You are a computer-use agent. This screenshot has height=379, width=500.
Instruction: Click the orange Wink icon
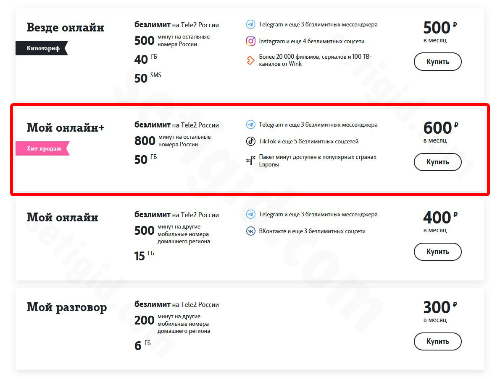251,60
